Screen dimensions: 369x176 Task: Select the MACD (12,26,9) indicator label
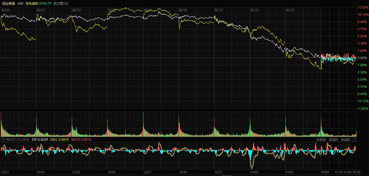18,140
